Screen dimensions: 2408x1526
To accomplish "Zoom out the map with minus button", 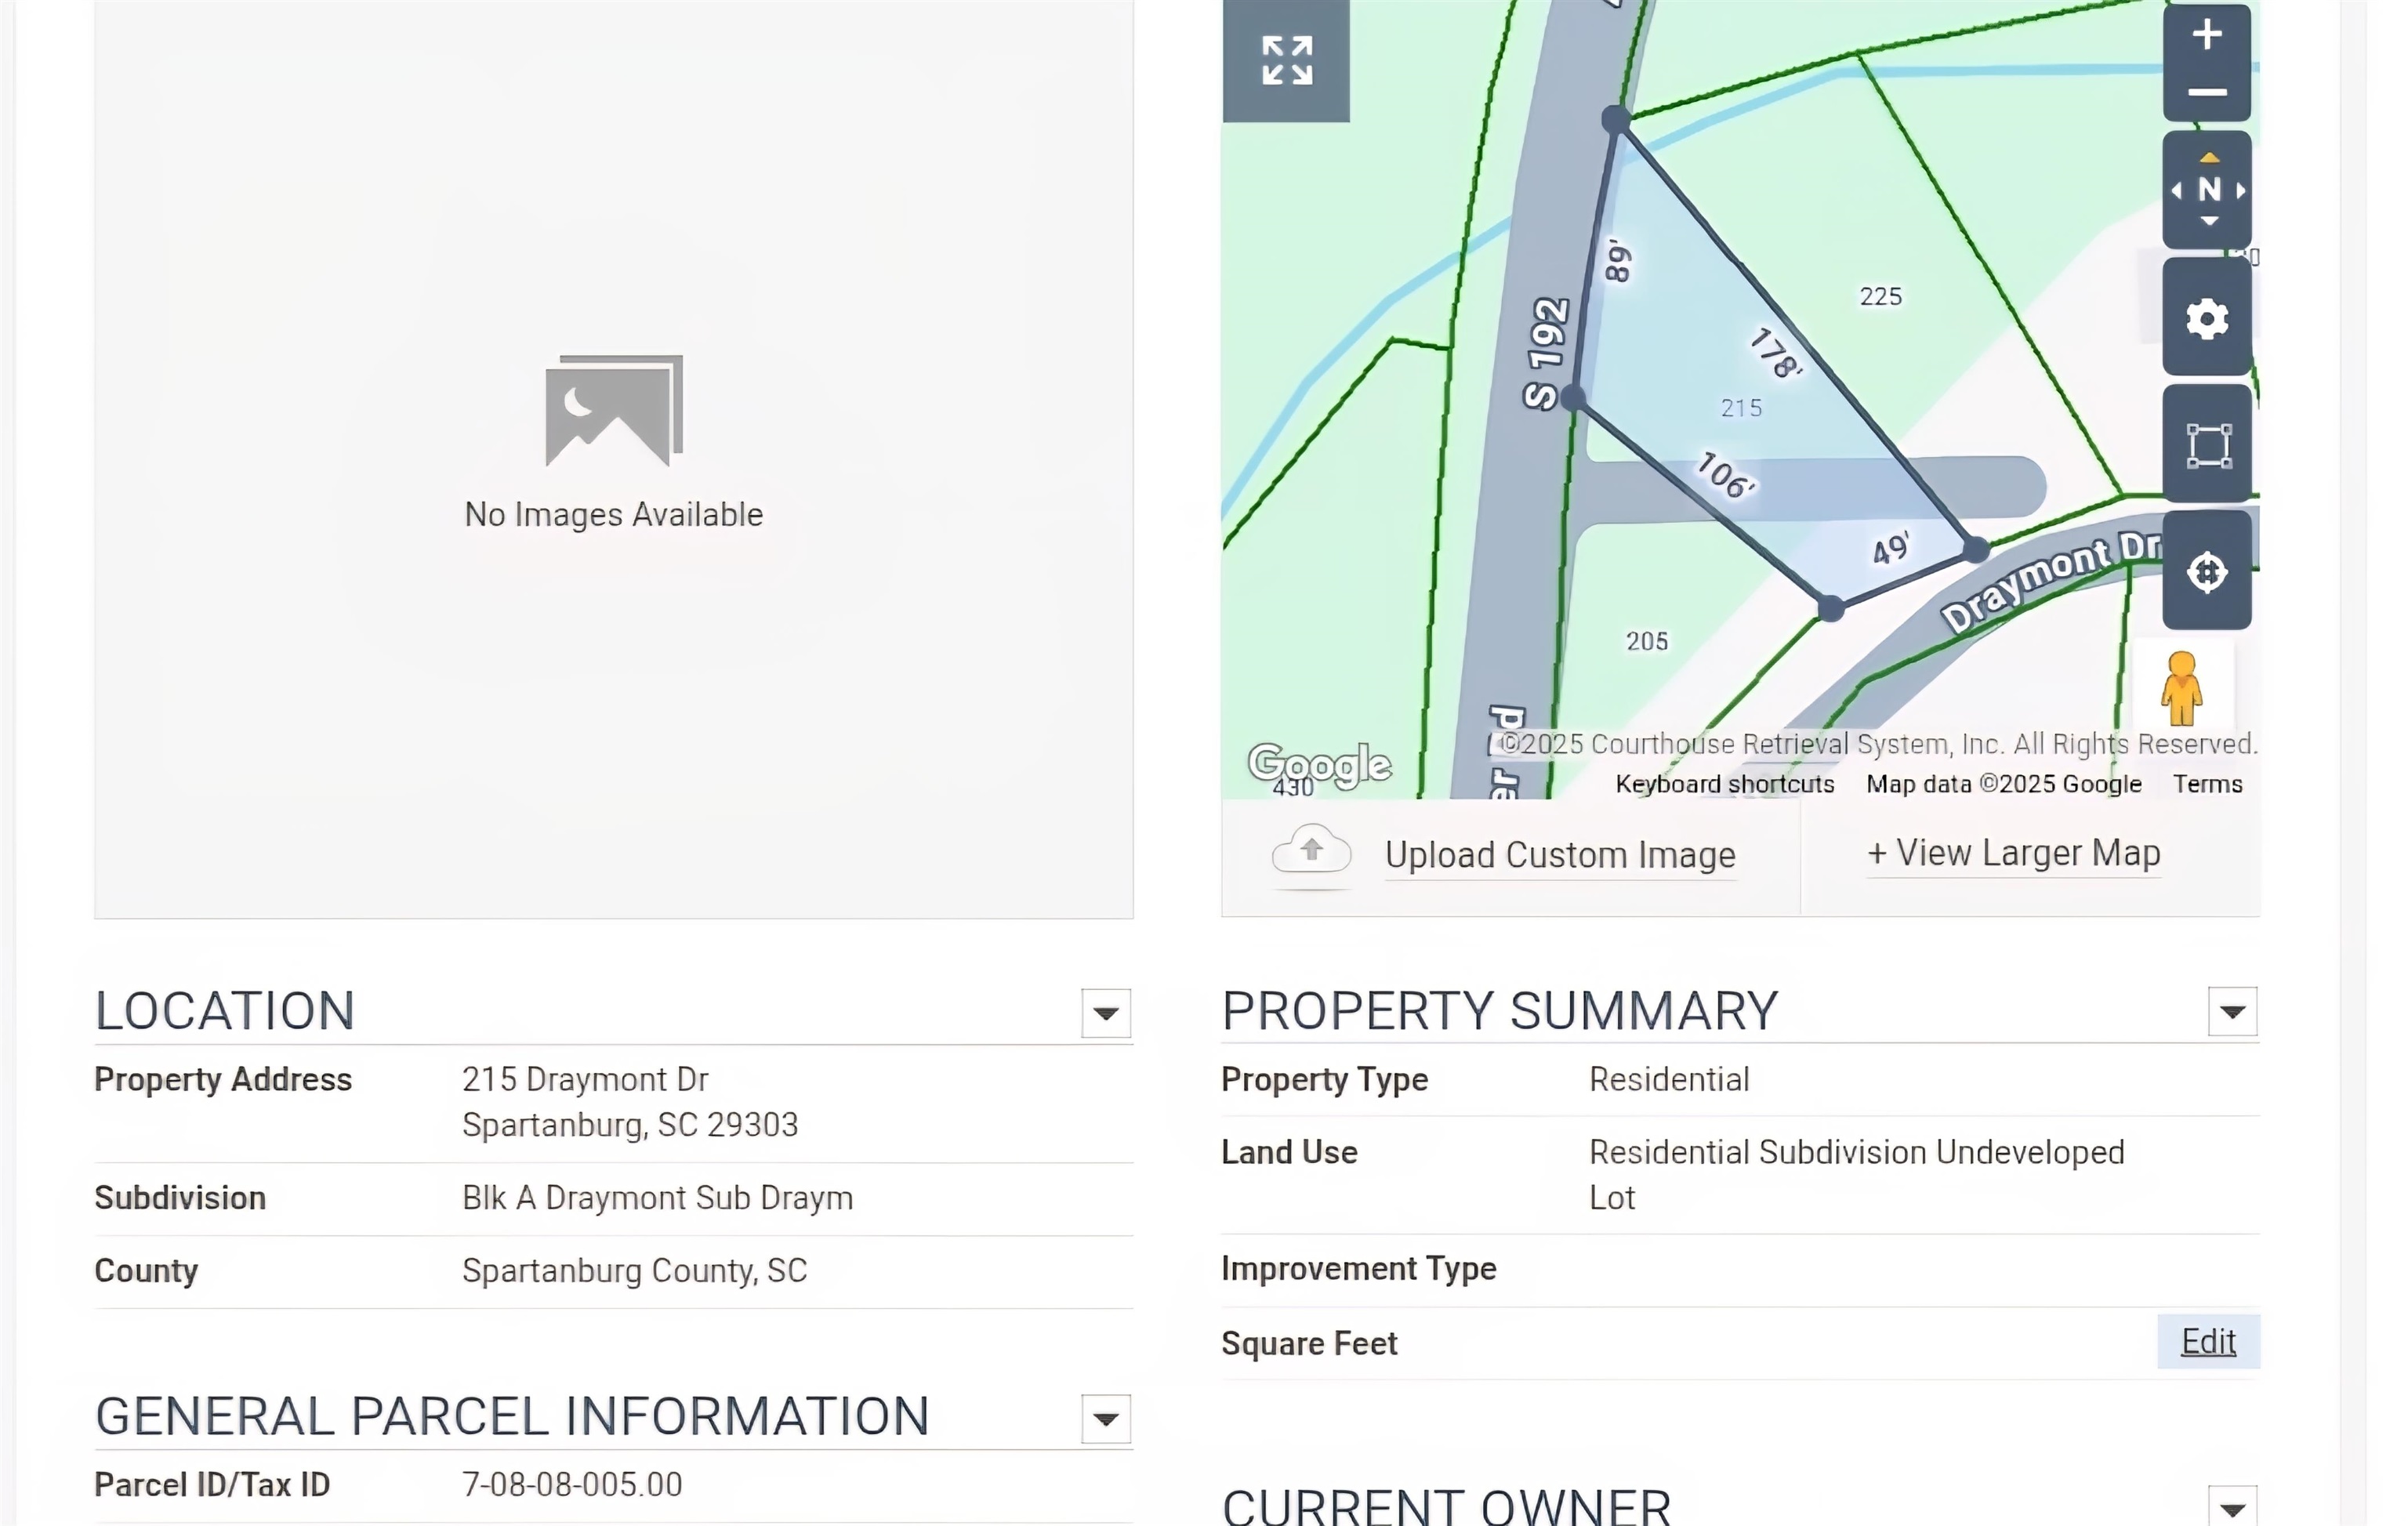I will click(2206, 93).
